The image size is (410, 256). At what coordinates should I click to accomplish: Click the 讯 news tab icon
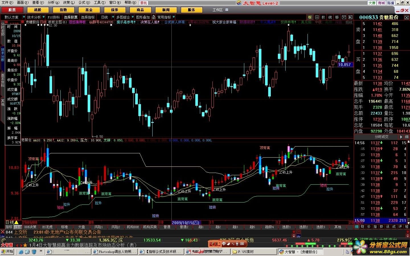click(x=388, y=227)
